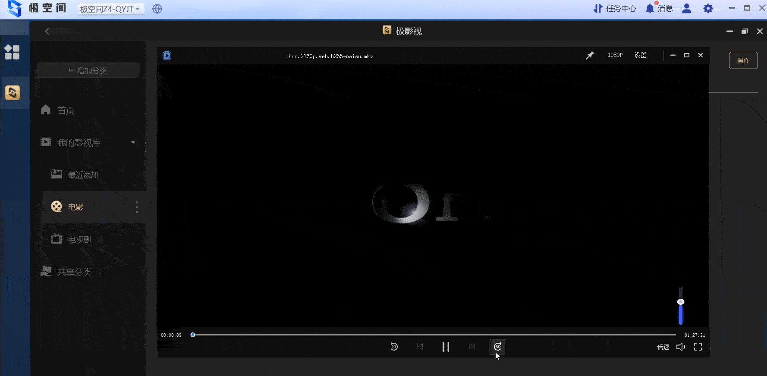Viewport: 767px width, 376px height.
Task: Skip forward 30 seconds
Action: pyautogui.click(x=497, y=347)
